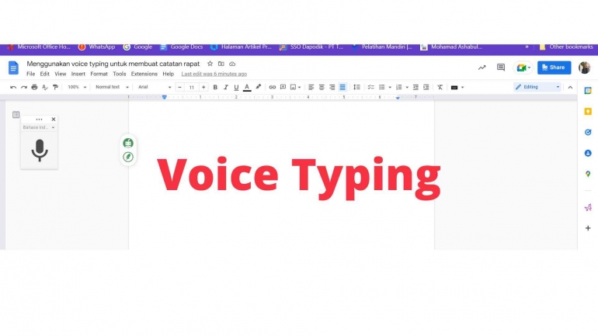Select Justify alignment
The image size is (598, 336).
click(x=342, y=87)
